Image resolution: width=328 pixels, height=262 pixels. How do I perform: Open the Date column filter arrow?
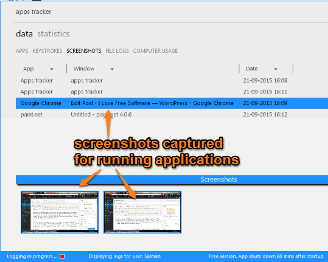pyautogui.click(x=276, y=69)
